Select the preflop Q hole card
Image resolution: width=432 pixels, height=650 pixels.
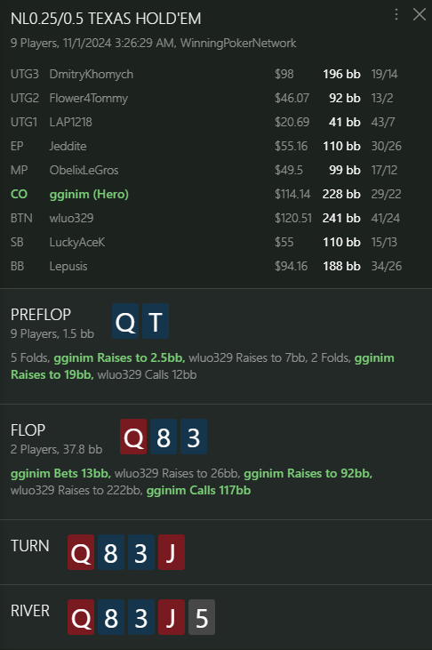coord(125,321)
